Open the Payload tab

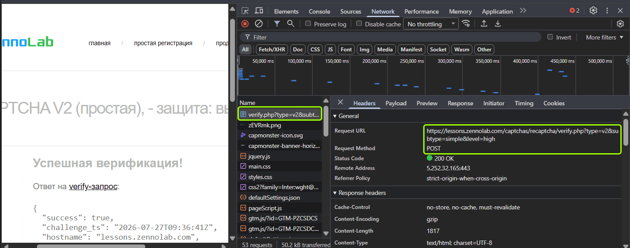pos(396,103)
